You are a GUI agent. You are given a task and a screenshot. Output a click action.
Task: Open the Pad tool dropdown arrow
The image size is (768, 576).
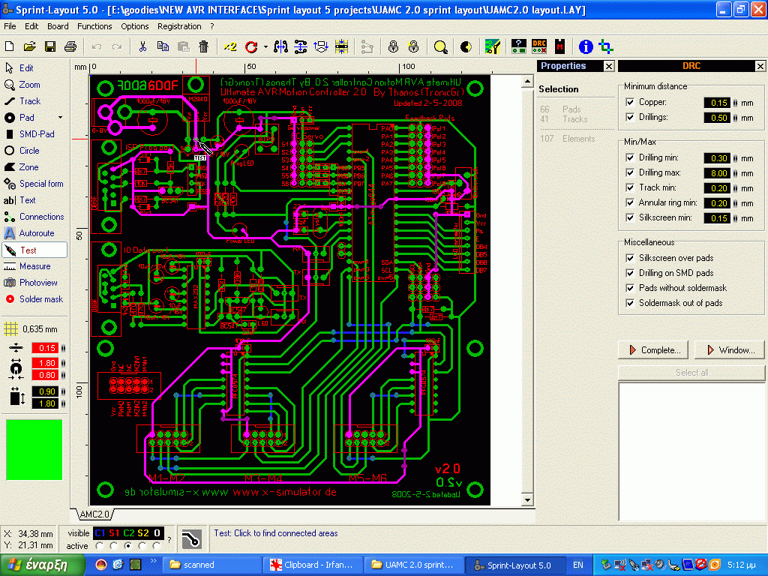[60, 118]
